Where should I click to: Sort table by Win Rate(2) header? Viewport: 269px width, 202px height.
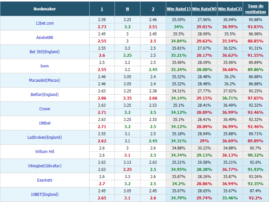[230, 9]
